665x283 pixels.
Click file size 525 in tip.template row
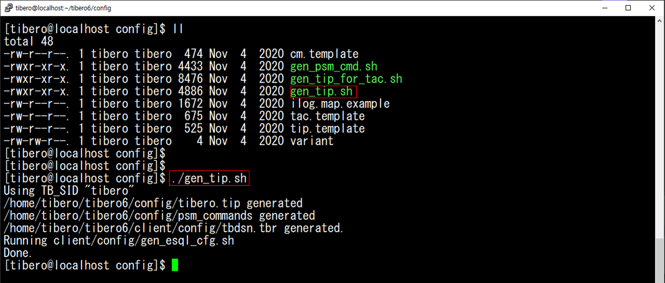pyautogui.click(x=193, y=129)
